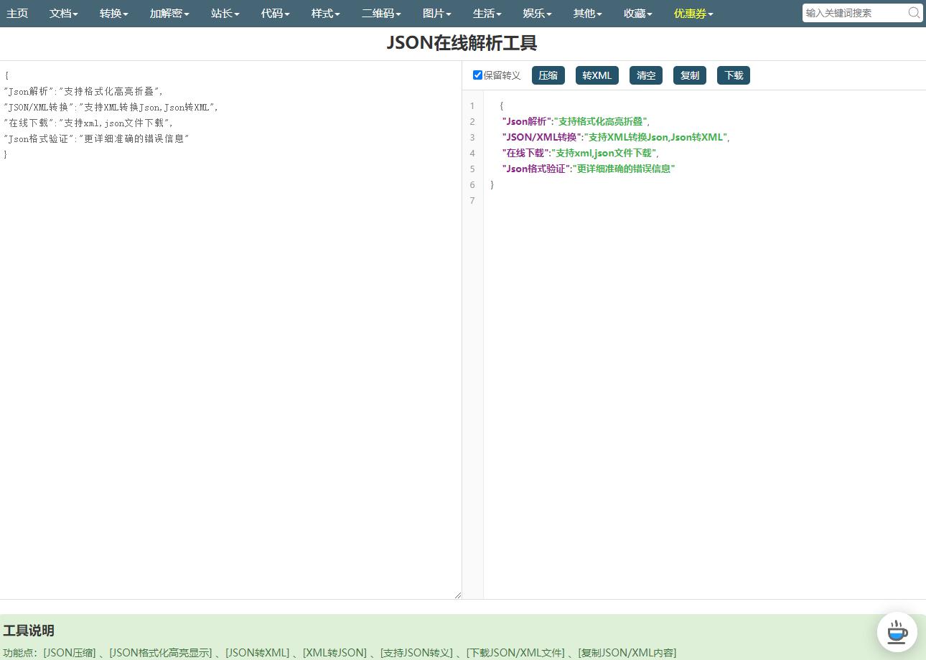Copy result with 复制 button
The image size is (926, 660).
click(x=689, y=75)
